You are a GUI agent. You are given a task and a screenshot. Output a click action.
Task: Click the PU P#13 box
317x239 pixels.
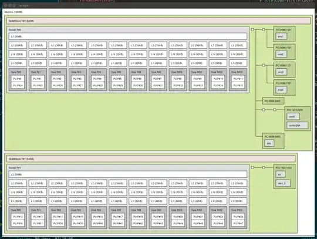[x=38, y=217]
